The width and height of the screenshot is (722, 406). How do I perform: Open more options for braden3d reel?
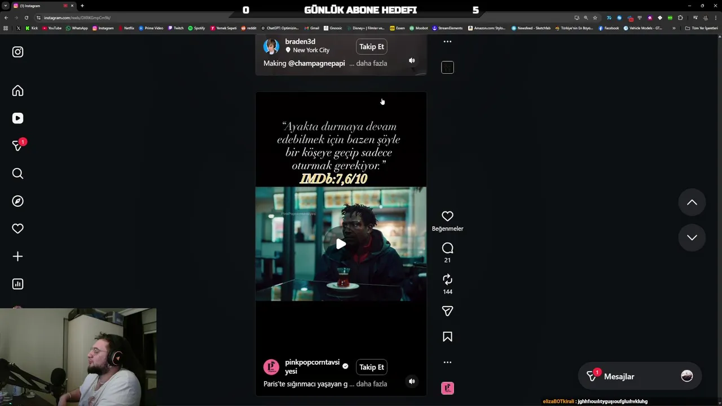pyautogui.click(x=447, y=42)
